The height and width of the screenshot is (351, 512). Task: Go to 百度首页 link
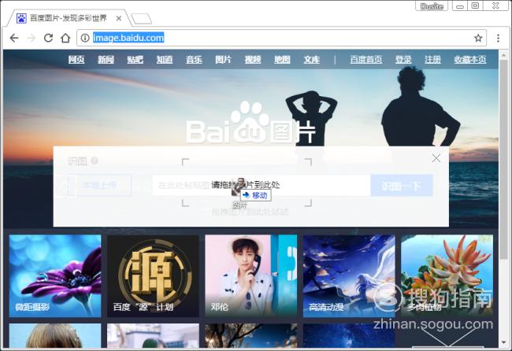(366, 59)
